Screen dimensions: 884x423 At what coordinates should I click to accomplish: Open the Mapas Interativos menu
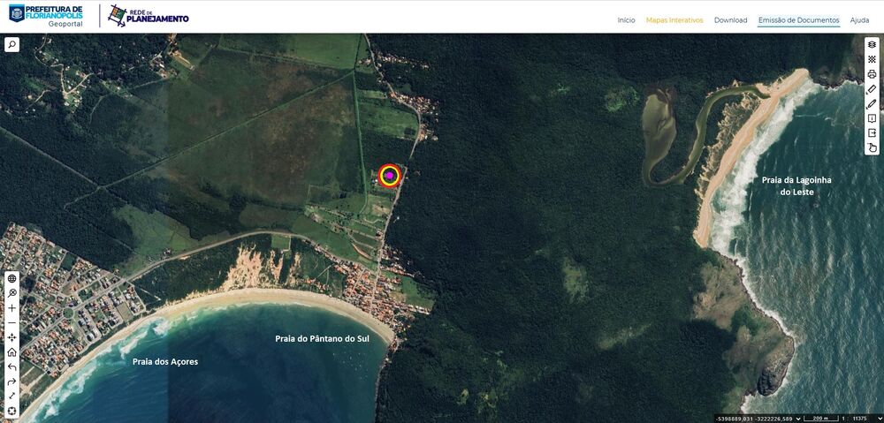[674, 19]
